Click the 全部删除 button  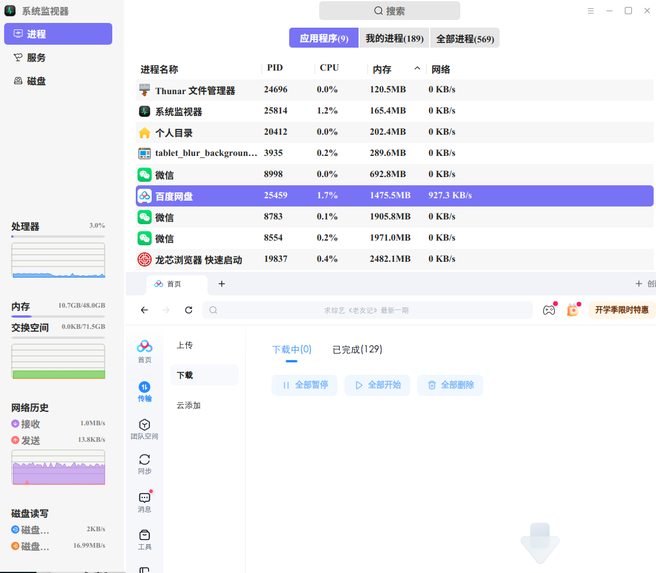coord(450,385)
